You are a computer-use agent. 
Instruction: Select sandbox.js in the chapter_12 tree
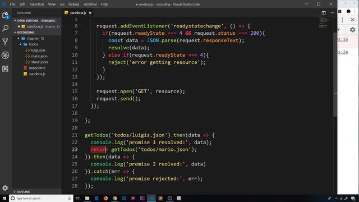coord(37,74)
